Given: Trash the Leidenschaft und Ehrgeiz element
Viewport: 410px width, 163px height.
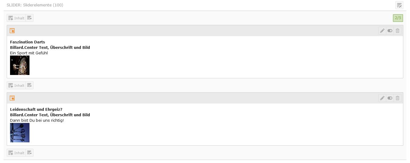Looking at the screenshot, I should click(x=398, y=98).
